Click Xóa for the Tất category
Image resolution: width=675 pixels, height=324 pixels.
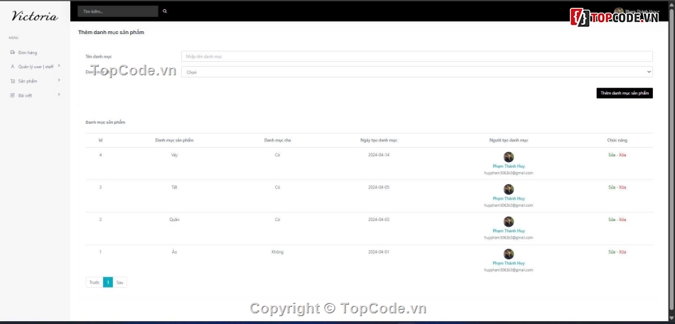tap(622, 187)
